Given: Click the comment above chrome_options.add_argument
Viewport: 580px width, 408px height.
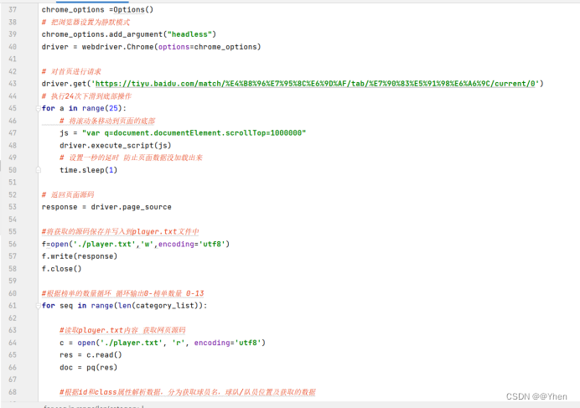Looking at the screenshot, I should 85,22.
